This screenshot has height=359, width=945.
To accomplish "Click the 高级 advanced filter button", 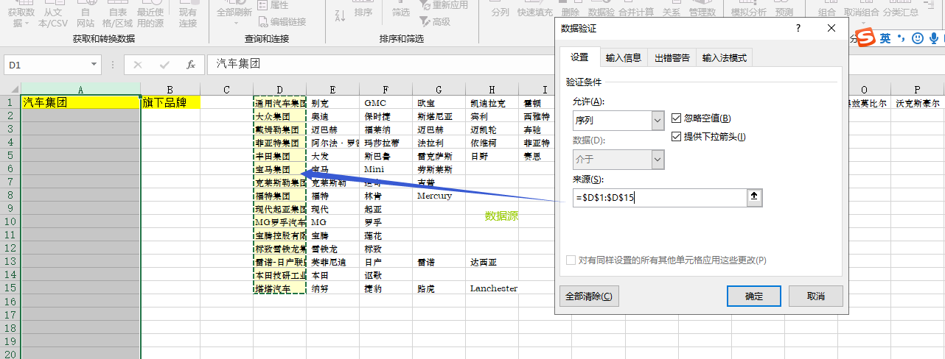I will pos(435,21).
